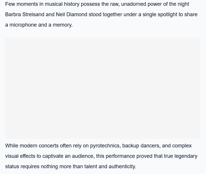Click the word "unadorned" in the first paragraph
Viewport: 206px width, 174px height.
(133, 4)
